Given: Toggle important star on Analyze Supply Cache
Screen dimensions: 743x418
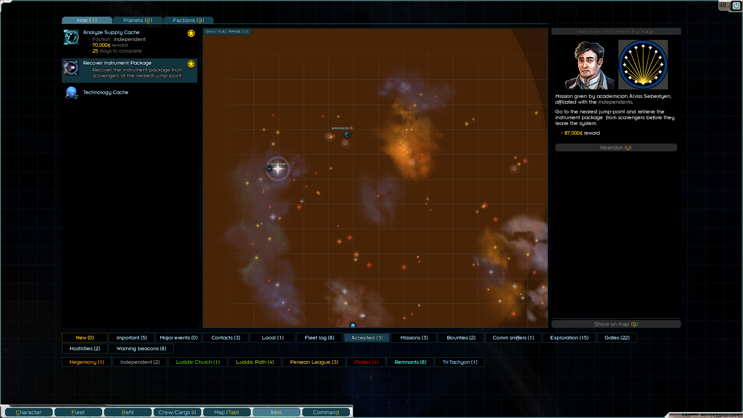Looking at the screenshot, I should pos(191,33).
